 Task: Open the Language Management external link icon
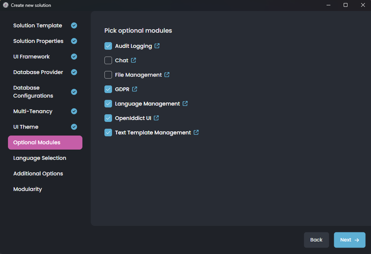tap(185, 103)
